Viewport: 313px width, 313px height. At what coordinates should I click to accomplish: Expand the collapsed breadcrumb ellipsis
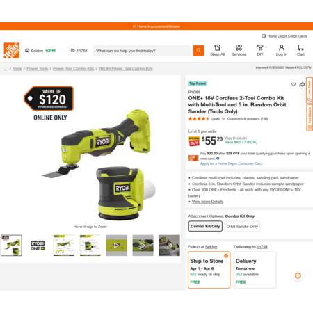(6, 69)
